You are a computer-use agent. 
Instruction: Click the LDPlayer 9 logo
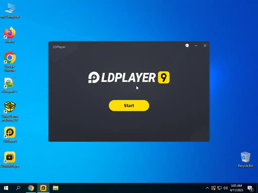(129, 77)
